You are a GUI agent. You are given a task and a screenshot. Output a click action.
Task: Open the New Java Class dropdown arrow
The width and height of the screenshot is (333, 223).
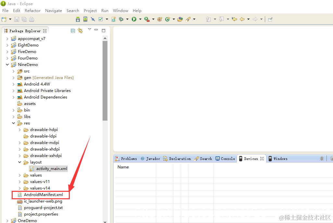[x=174, y=20]
